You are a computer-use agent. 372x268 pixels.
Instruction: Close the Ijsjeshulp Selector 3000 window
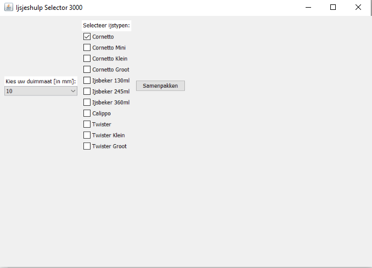tap(358, 7)
